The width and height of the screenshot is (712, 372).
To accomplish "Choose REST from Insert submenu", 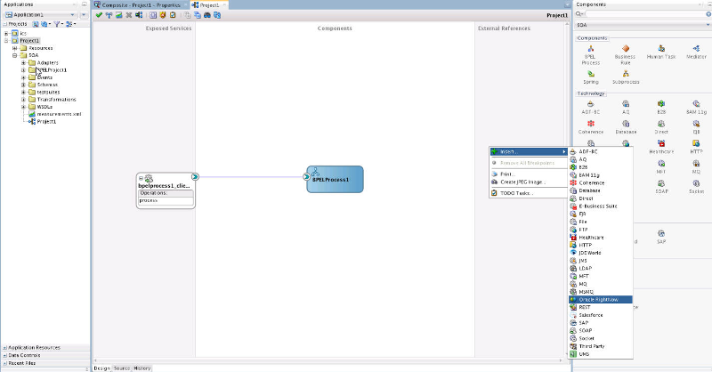I will pyautogui.click(x=600, y=307).
